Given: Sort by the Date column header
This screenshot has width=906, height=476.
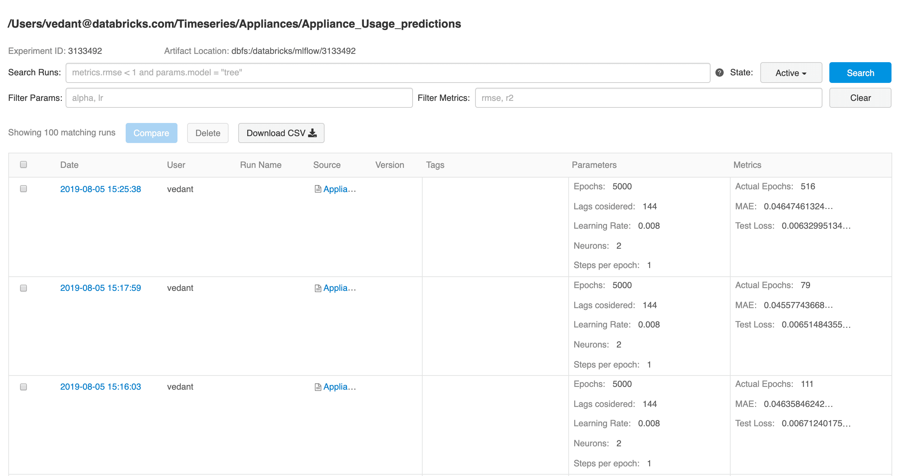Looking at the screenshot, I should (69, 165).
